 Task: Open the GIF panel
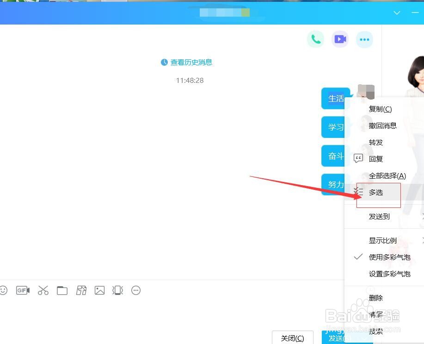tap(23, 290)
